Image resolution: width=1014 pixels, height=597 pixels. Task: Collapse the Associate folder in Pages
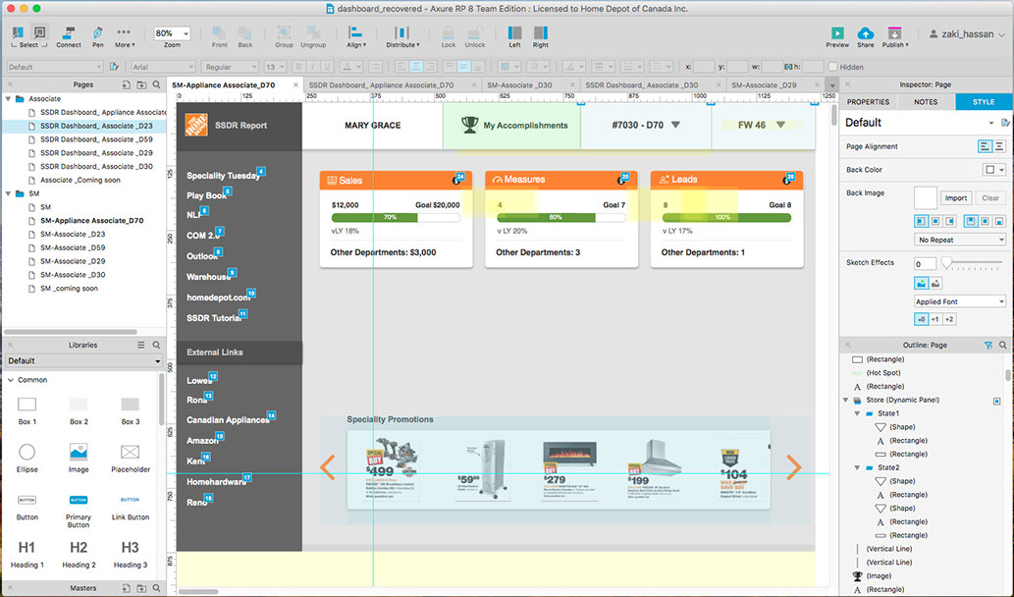(x=8, y=99)
